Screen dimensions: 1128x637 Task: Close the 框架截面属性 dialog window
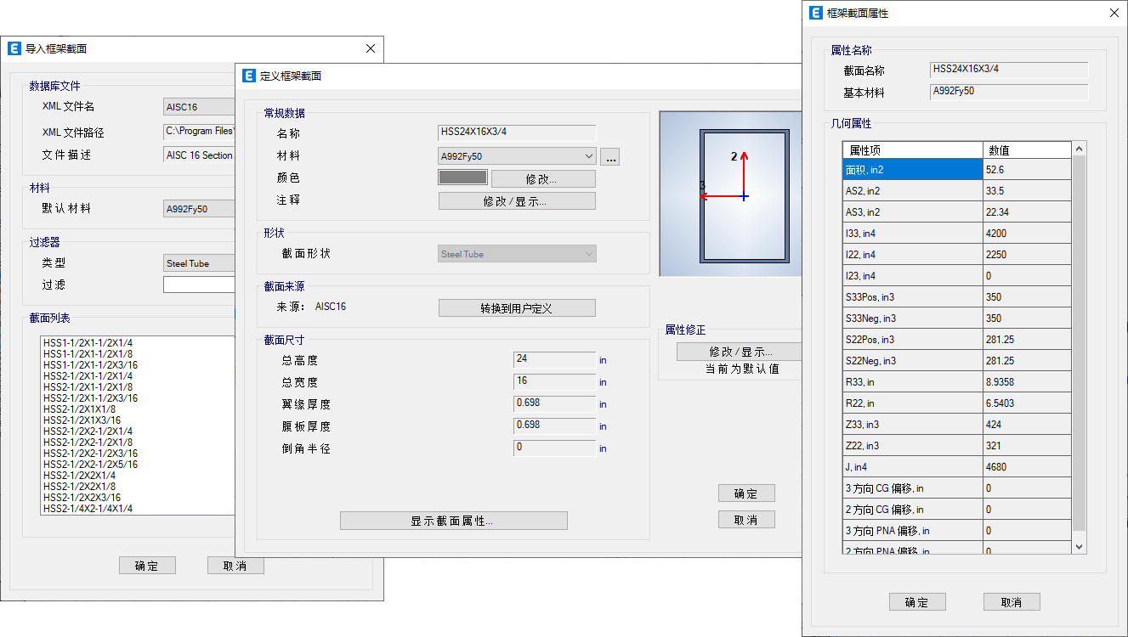(x=1114, y=14)
